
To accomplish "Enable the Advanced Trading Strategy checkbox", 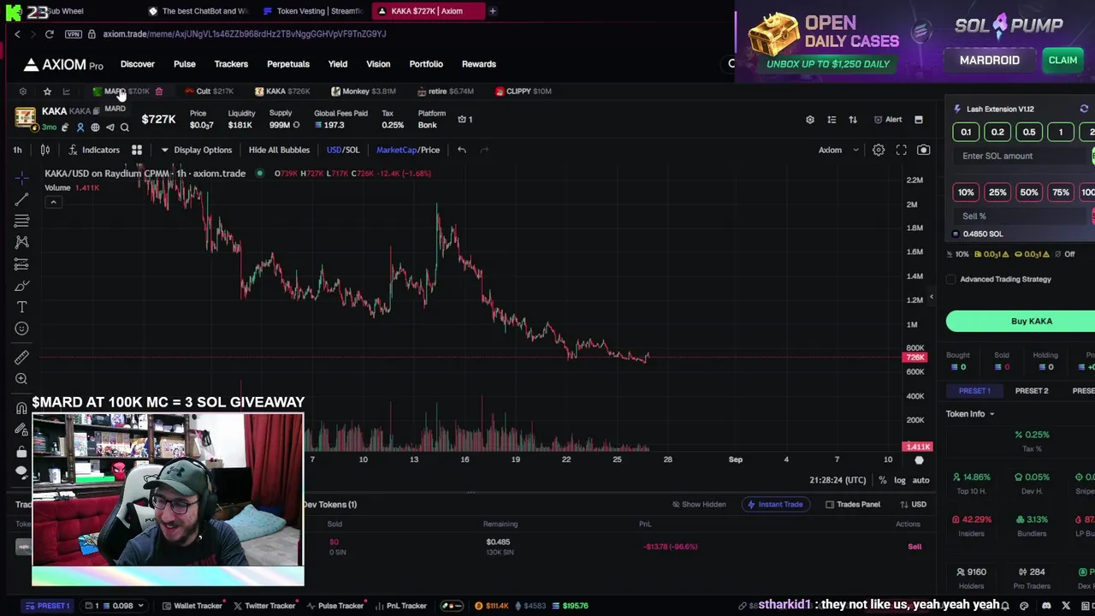I will click(x=951, y=279).
